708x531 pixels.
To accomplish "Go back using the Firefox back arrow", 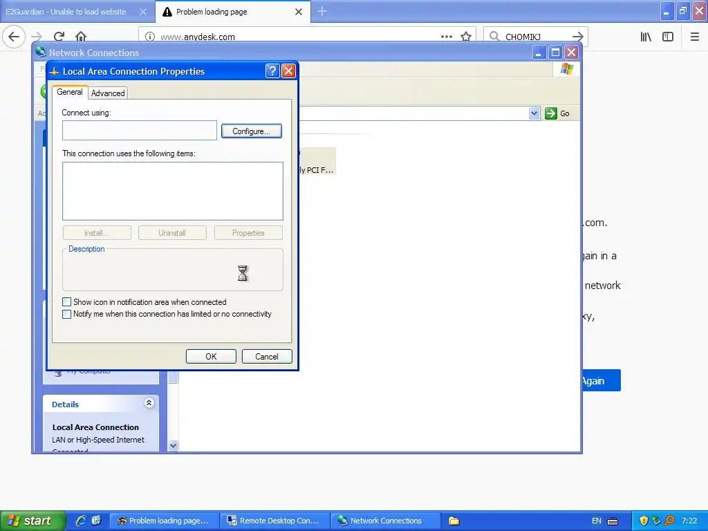I will point(14,37).
